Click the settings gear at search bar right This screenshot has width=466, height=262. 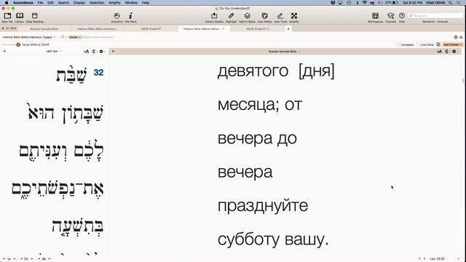pyautogui.click(x=456, y=37)
